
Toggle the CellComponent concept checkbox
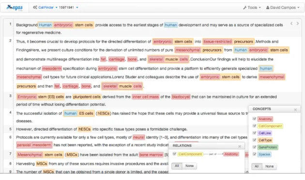[254, 126]
